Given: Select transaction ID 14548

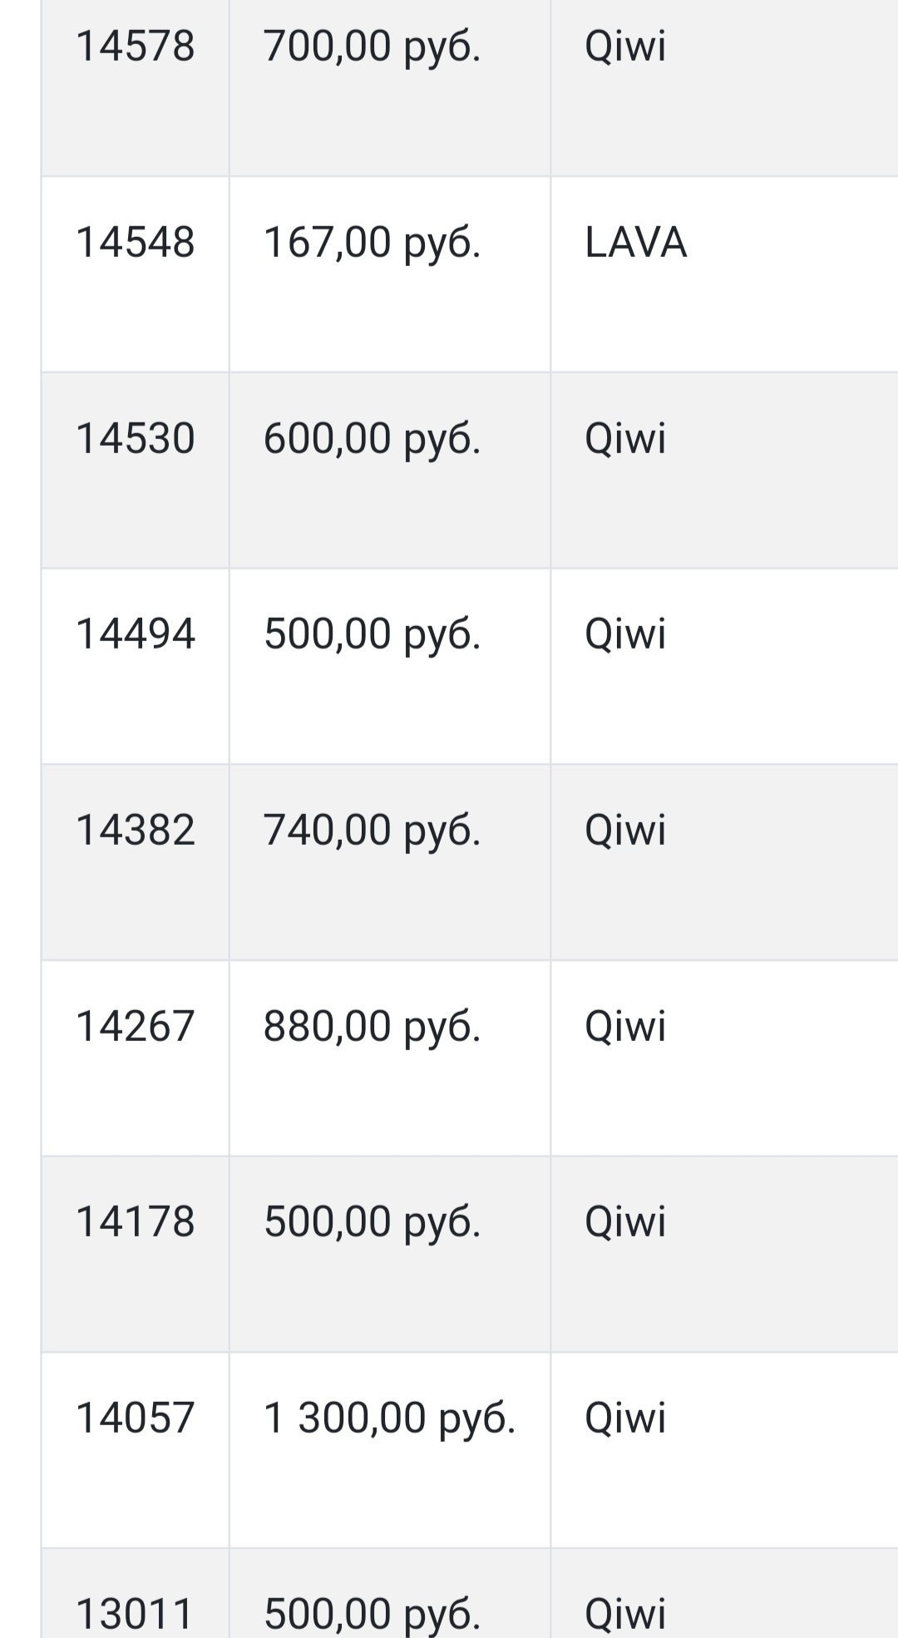Looking at the screenshot, I should (135, 243).
